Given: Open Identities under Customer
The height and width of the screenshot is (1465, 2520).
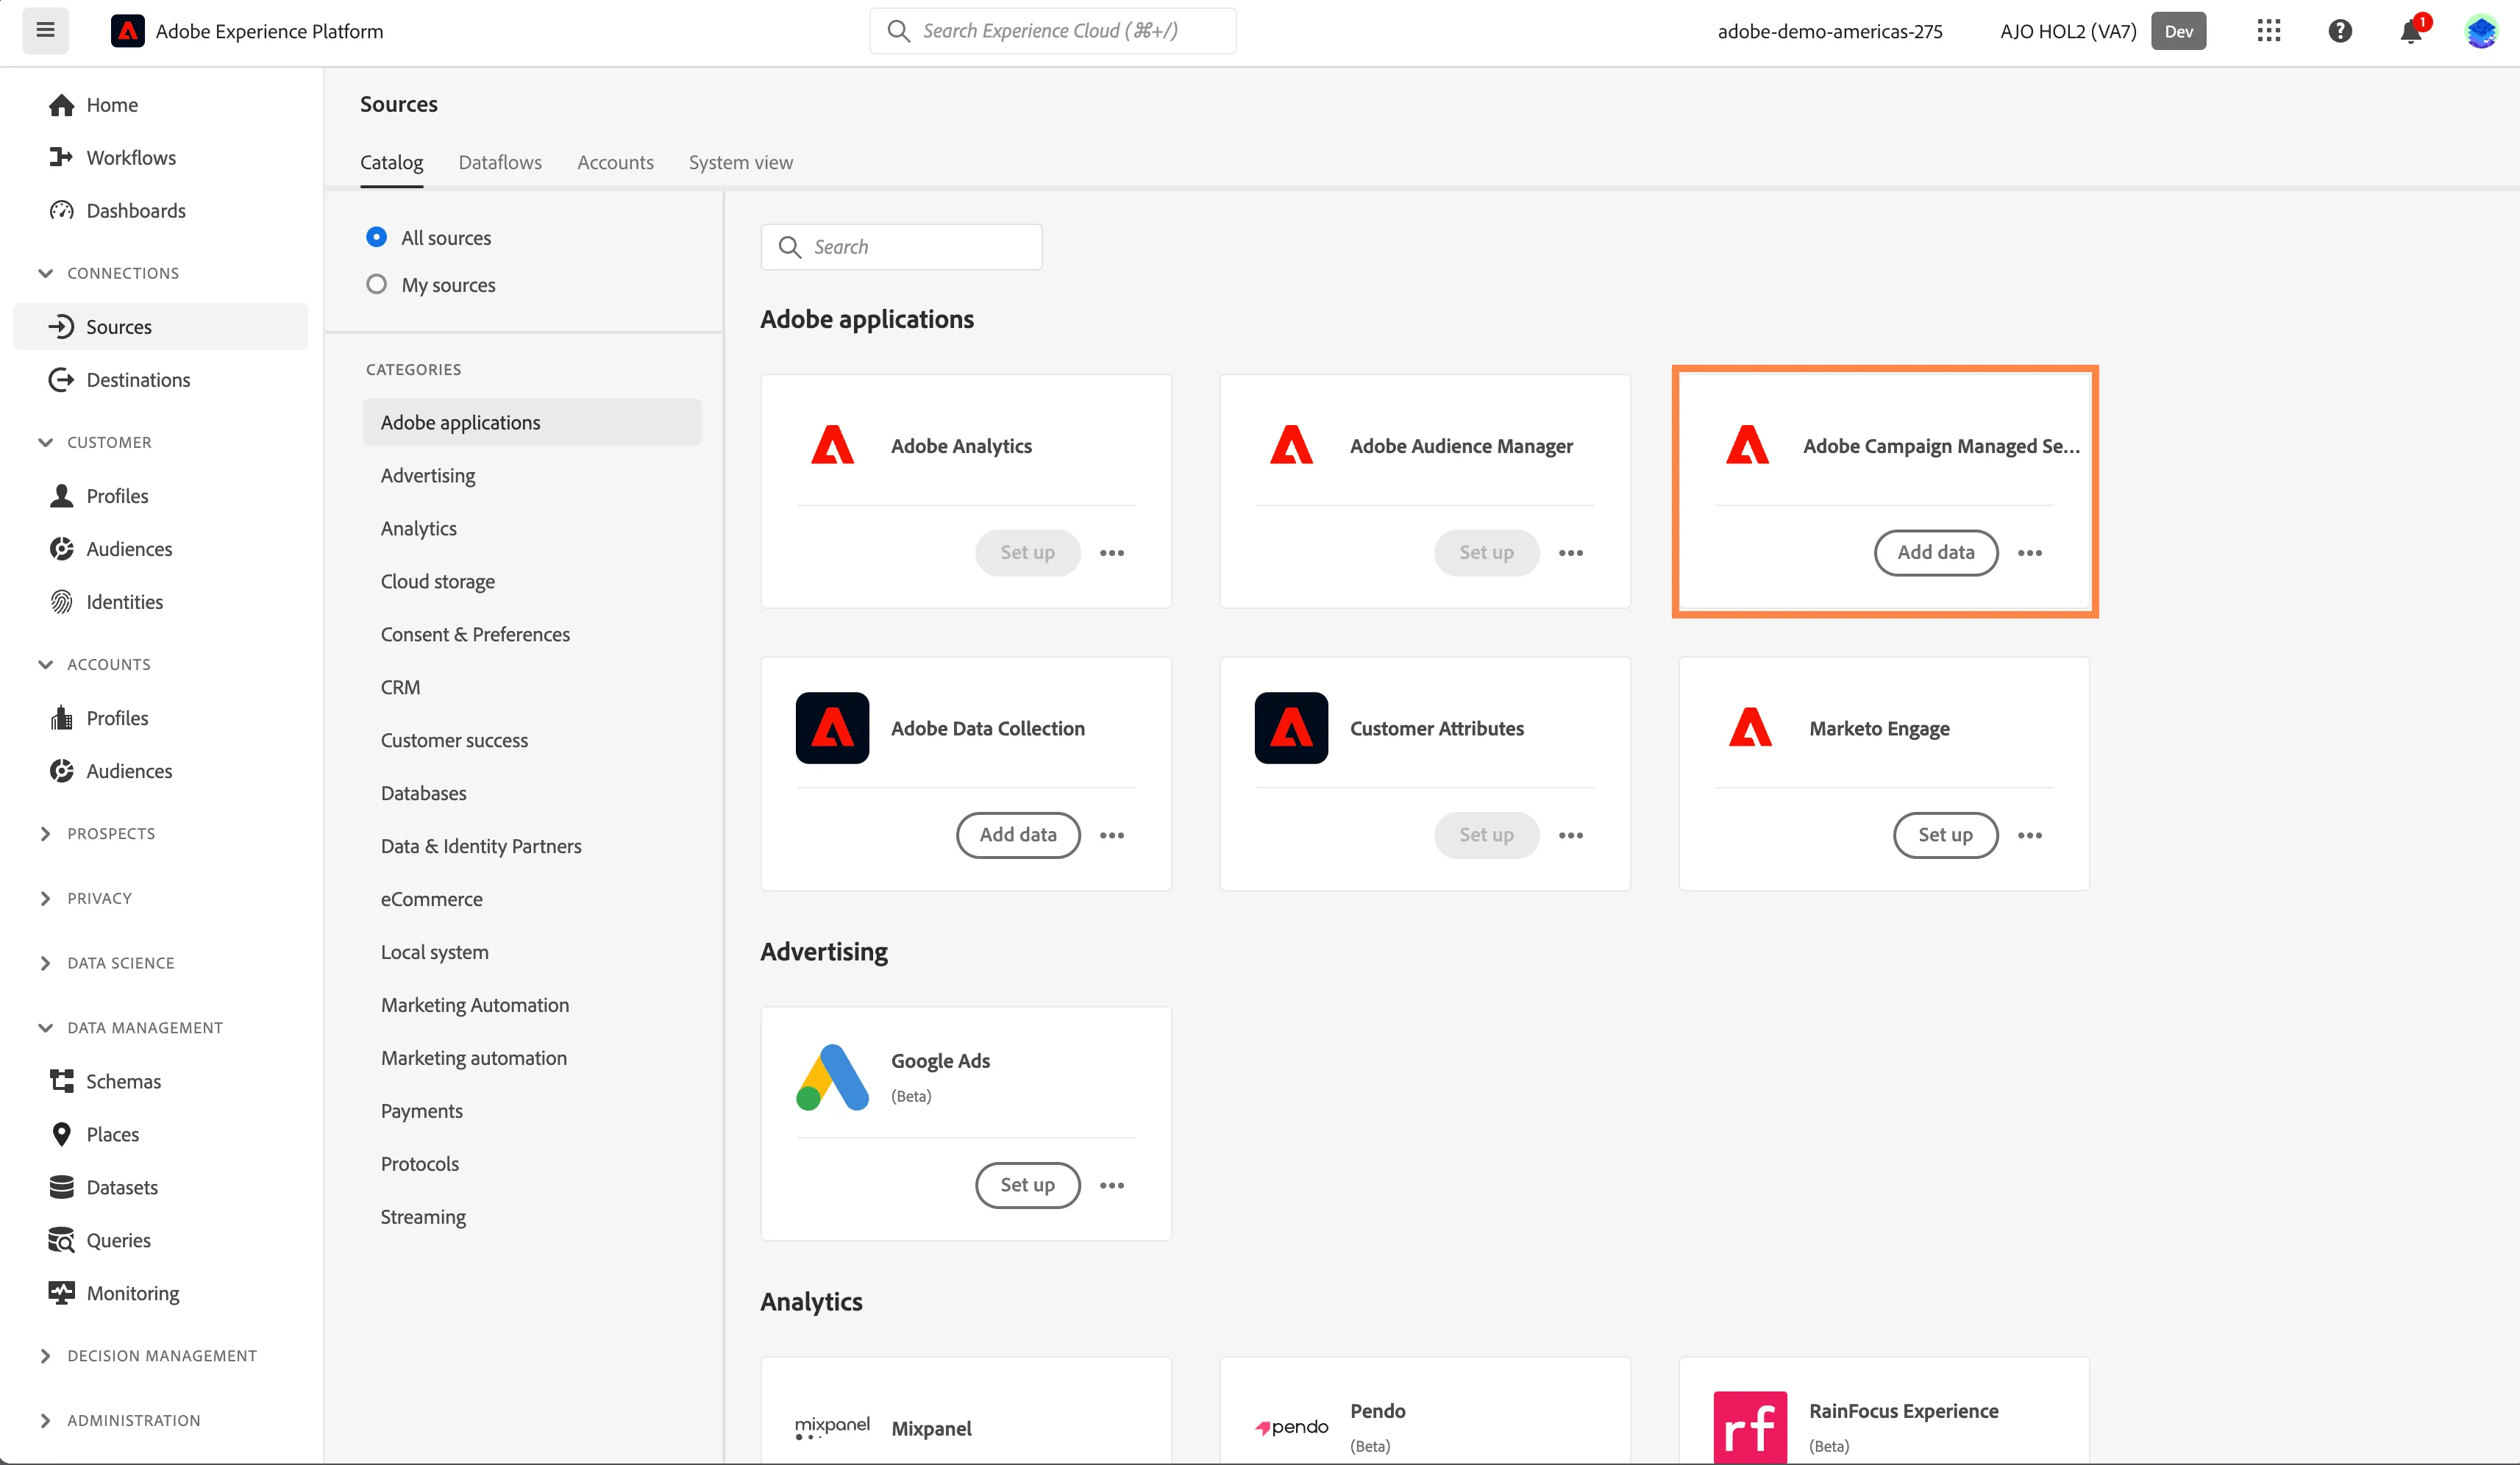Looking at the screenshot, I should tap(125, 602).
